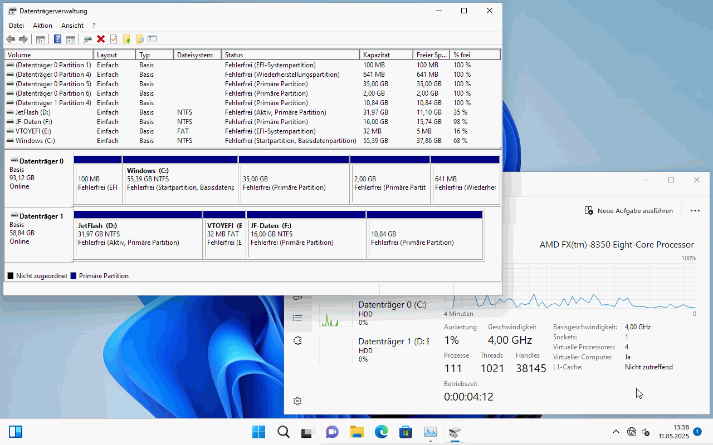Click the checkmark document properties icon
This screenshot has height=445, width=713.
point(114,39)
